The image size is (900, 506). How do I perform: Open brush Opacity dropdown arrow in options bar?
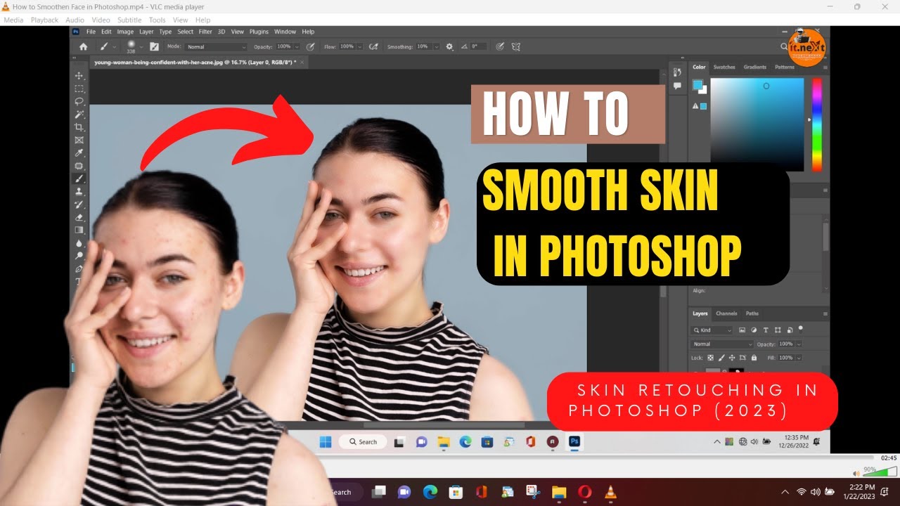pos(296,46)
